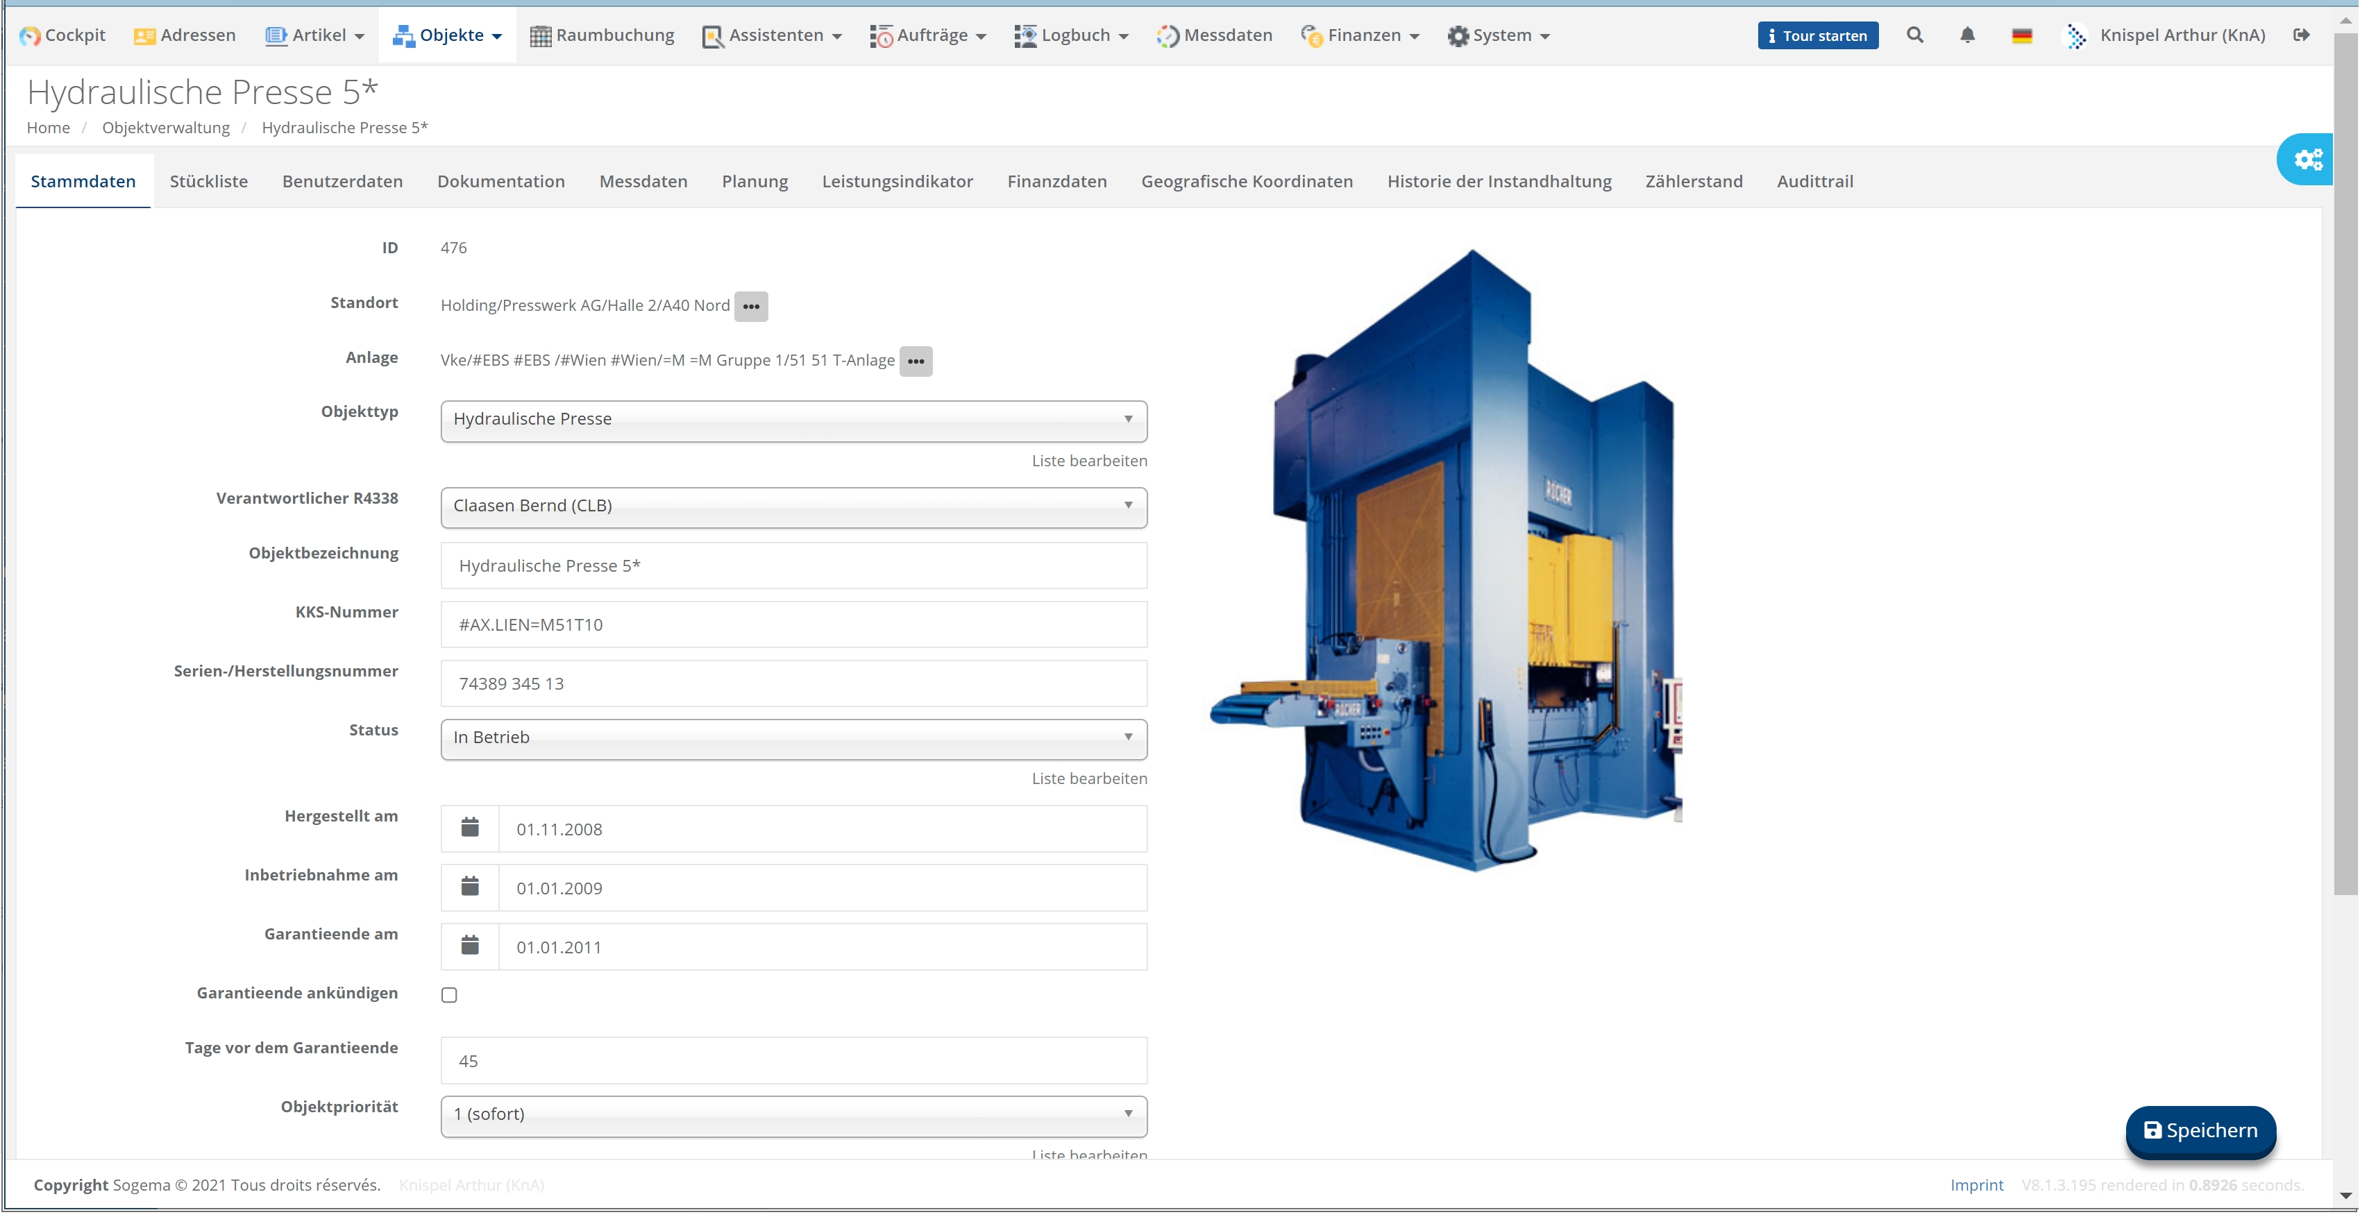Click the logout arrow icon
2360x1217 pixels.
[2302, 35]
